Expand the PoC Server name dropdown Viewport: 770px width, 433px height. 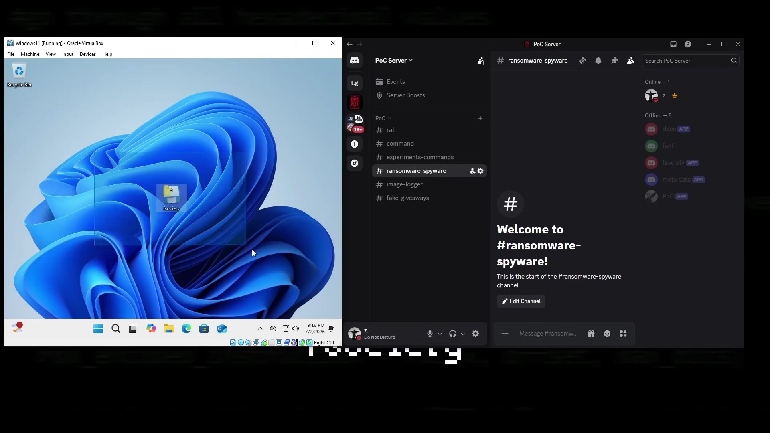point(394,61)
